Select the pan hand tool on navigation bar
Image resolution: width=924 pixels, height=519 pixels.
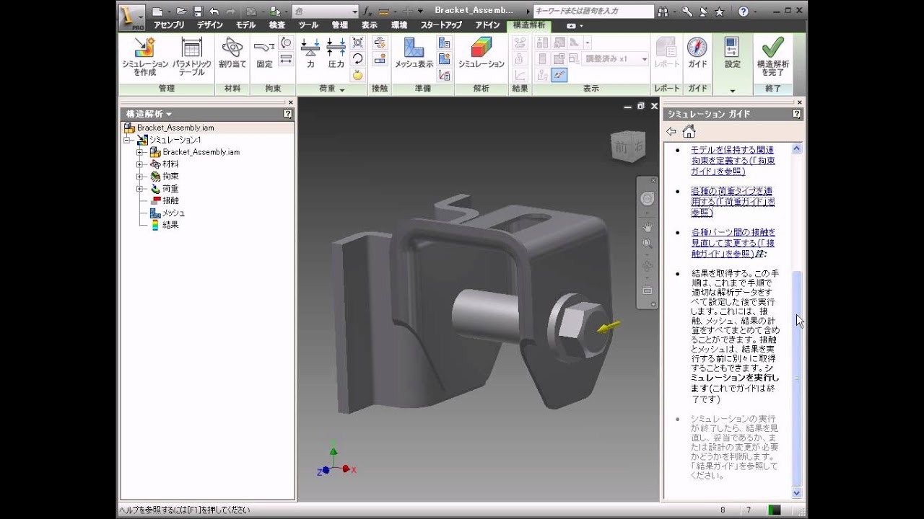point(648,226)
